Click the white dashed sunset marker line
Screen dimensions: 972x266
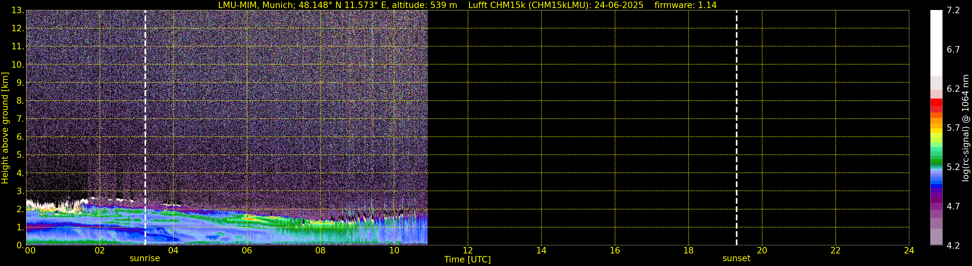(736, 128)
